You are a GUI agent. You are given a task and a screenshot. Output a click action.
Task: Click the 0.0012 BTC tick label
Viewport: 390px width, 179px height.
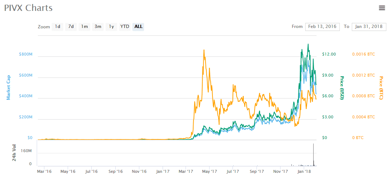(363, 75)
